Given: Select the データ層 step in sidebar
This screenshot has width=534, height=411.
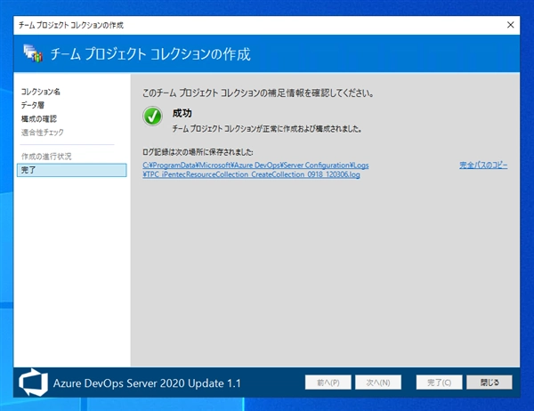Looking at the screenshot, I should 33,105.
